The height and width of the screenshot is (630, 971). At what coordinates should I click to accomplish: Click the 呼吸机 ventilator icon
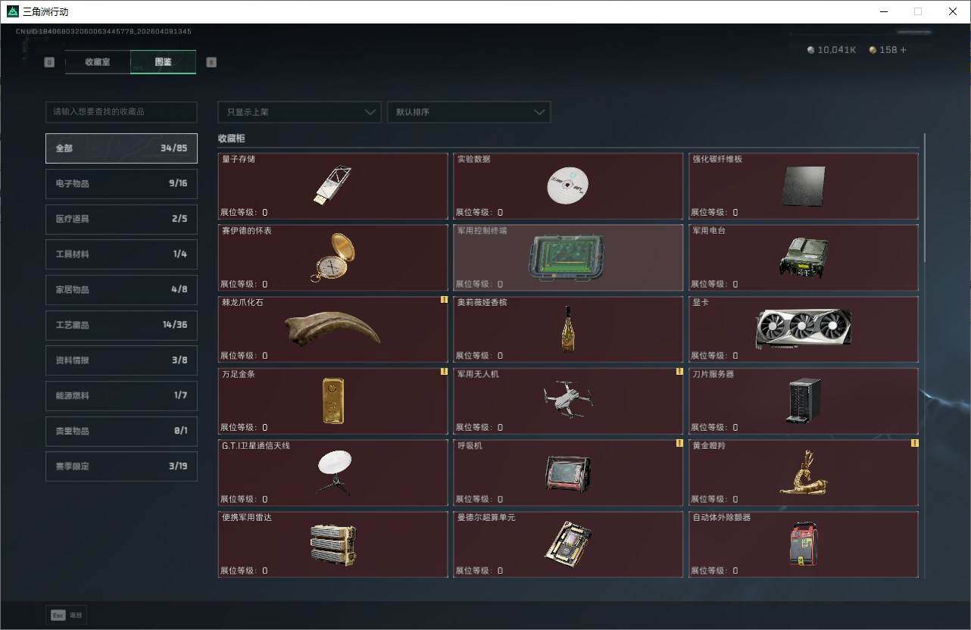567,472
